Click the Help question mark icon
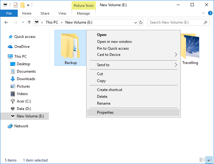 pyautogui.click(x=210, y=13)
